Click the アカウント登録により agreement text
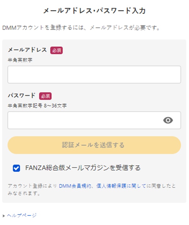 (32, 186)
